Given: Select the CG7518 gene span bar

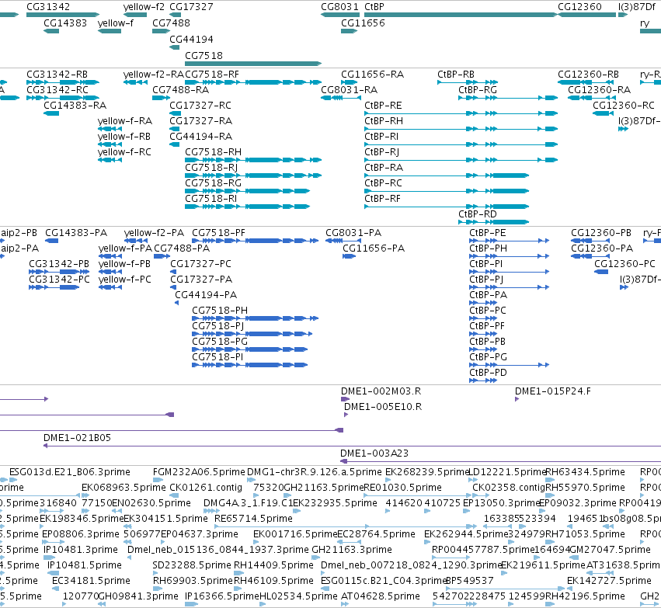Looking at the screenshot, I should (253, 64).
